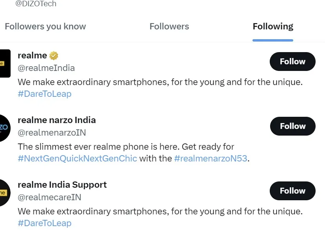
Task: Click the realme display name
Action: point(33,56)
